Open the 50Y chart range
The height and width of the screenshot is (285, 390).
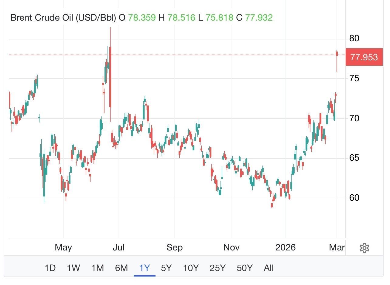click(x=245, y=268)
